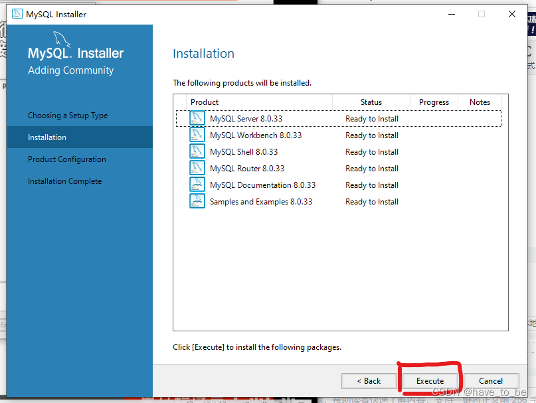Click the Progress column header
536x403 pixels.
(434, 102)
